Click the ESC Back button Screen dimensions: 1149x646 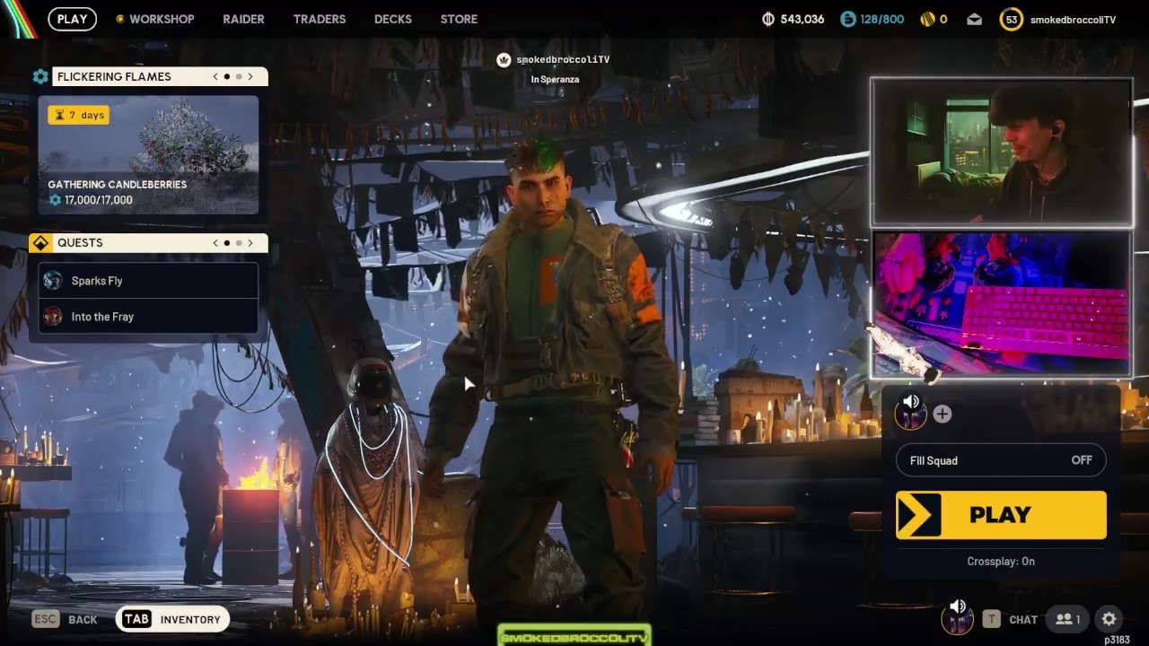[x=65, y=619]
